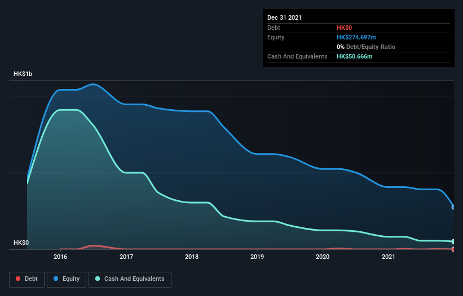This screenshot has width=463, height=296.
Task: Click the Equity row label in the tooltip
Action: click(x=276, y=37)
